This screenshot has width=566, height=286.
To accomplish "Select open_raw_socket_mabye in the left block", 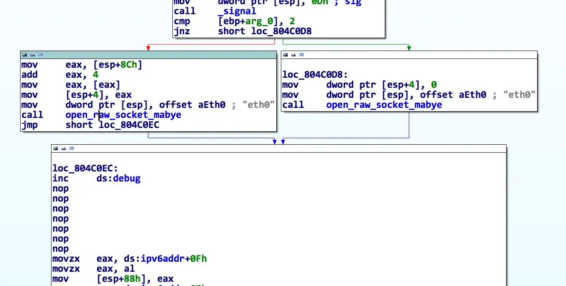I will (123, 115).
